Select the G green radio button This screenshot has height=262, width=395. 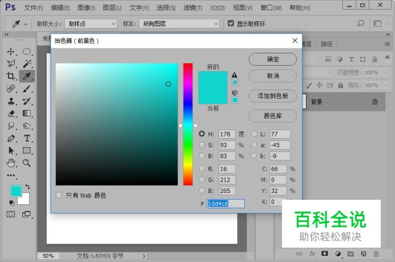tap(201, 179)
